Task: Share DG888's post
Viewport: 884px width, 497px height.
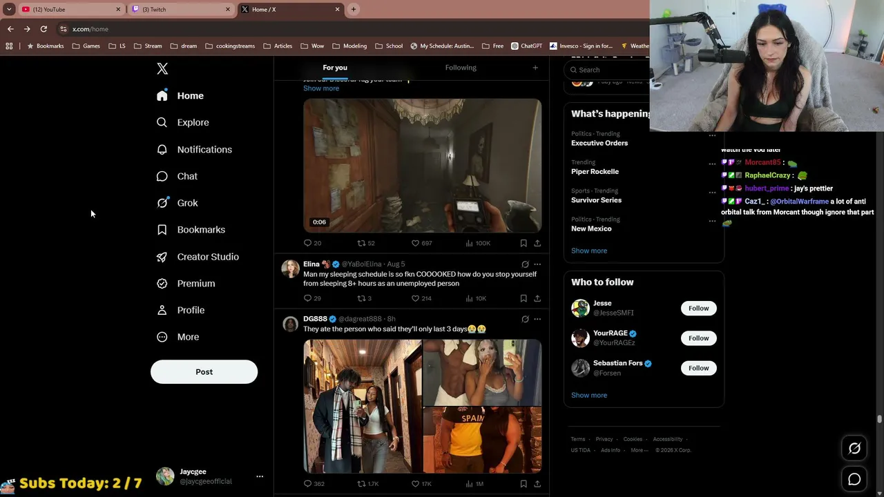Action: coord(537,484)
